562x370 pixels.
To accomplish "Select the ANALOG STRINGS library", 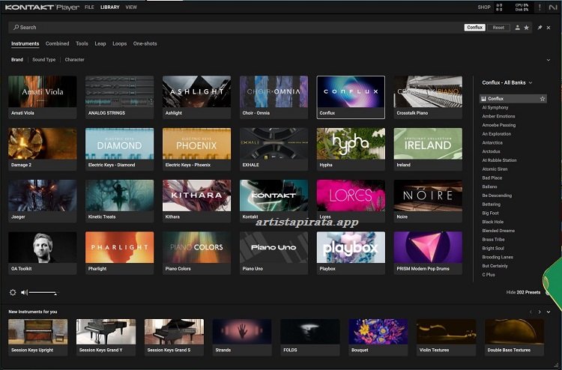I will pyautogui.click(x=119, y=97).
